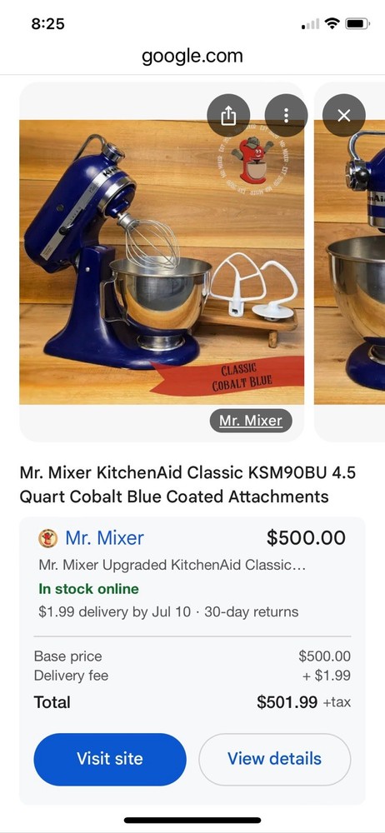Viewport: 385px width, 833px height.
Task: Tap the home indicator bar at bottom
Action: (x=192, y=821)
